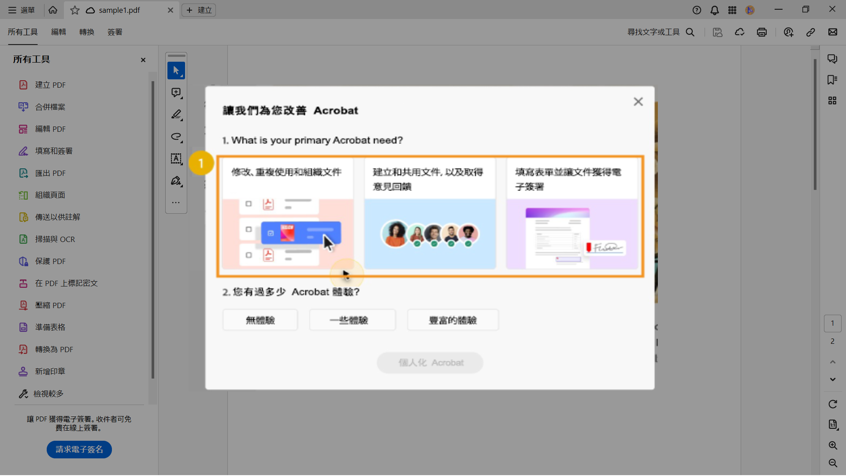The width and height of the screenshot is (846, 476).
Task: Click the 個人化 Acrobat button
Action: point(430,362)
